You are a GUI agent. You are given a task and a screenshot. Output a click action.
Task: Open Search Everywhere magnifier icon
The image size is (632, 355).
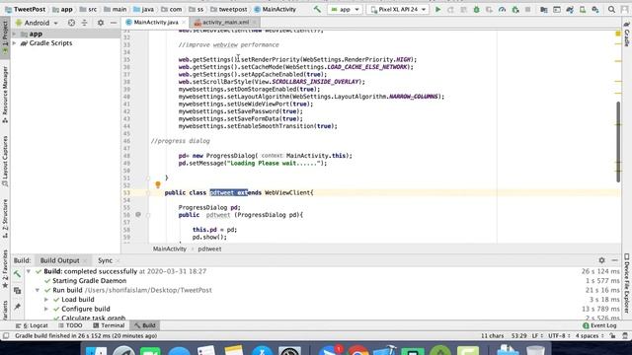(x=611, y=9)
